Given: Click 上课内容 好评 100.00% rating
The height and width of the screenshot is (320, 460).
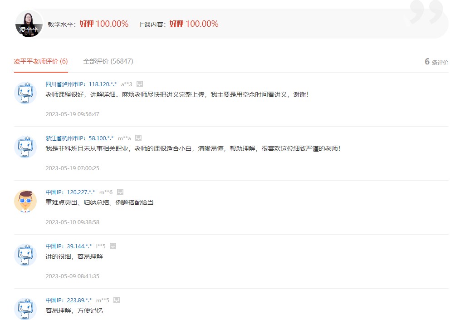Looking at the screenshot, I should [178, 24].
